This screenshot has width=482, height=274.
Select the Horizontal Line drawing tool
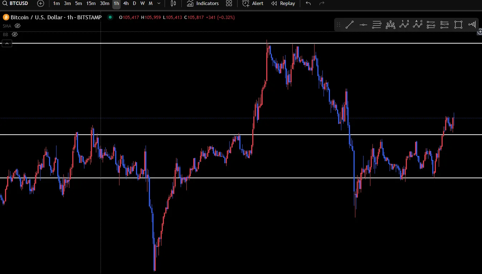point(363,25)
